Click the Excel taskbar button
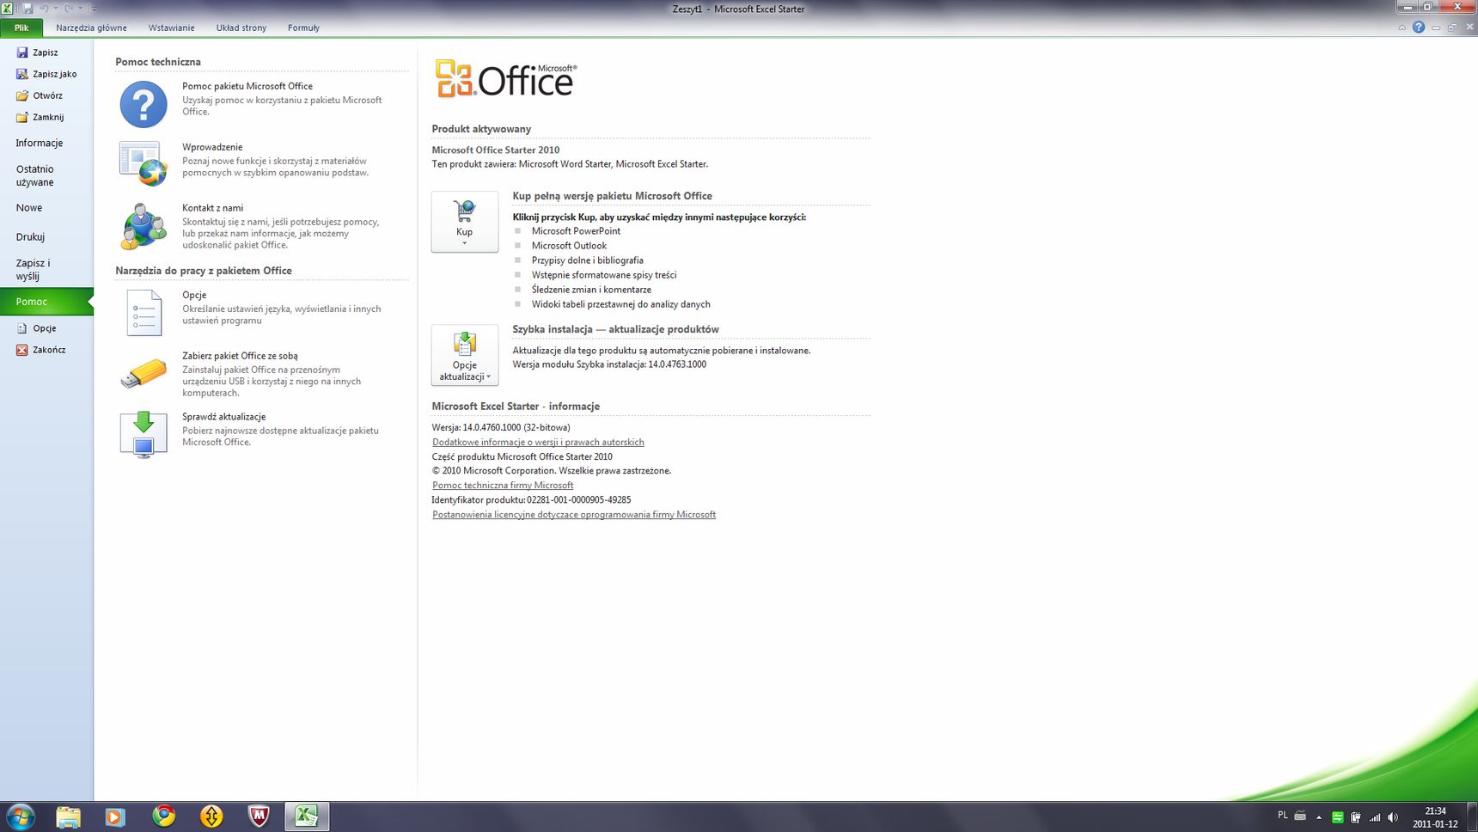The image size is (1478, 832). click(307, 816)
